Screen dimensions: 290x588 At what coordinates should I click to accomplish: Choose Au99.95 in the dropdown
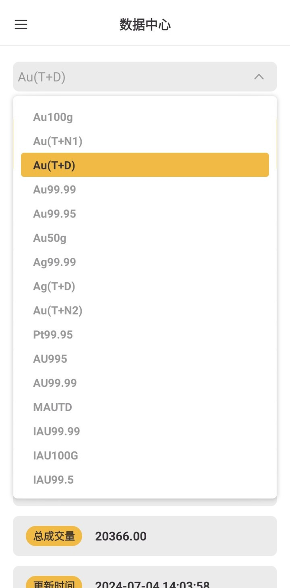(55, 214)
